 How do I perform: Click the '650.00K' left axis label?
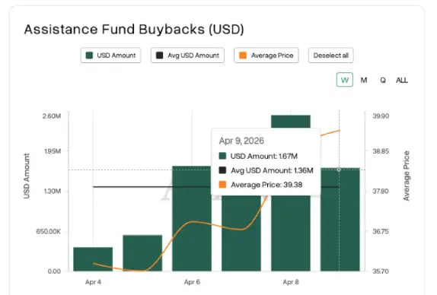[x=49, y=231]
